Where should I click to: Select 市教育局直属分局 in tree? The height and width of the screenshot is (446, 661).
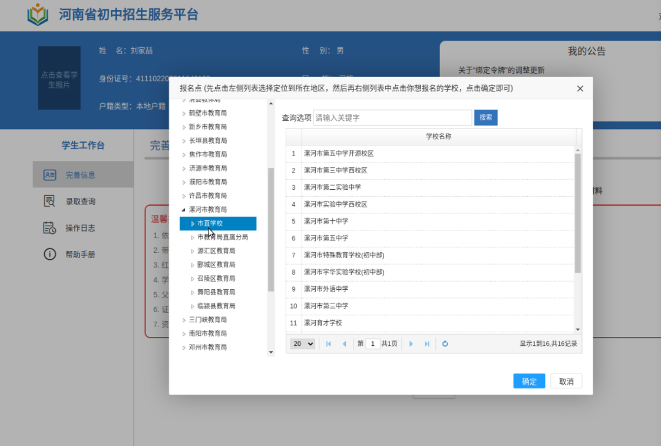tap(223, 237)
